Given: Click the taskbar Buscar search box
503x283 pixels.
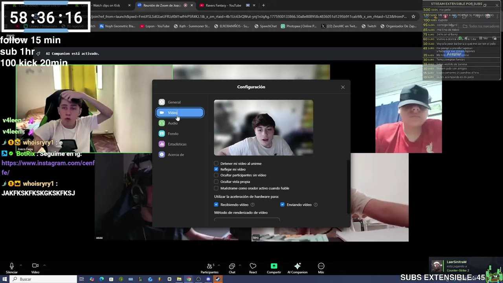Looking at the screenshot, I should tap(43, 279).
